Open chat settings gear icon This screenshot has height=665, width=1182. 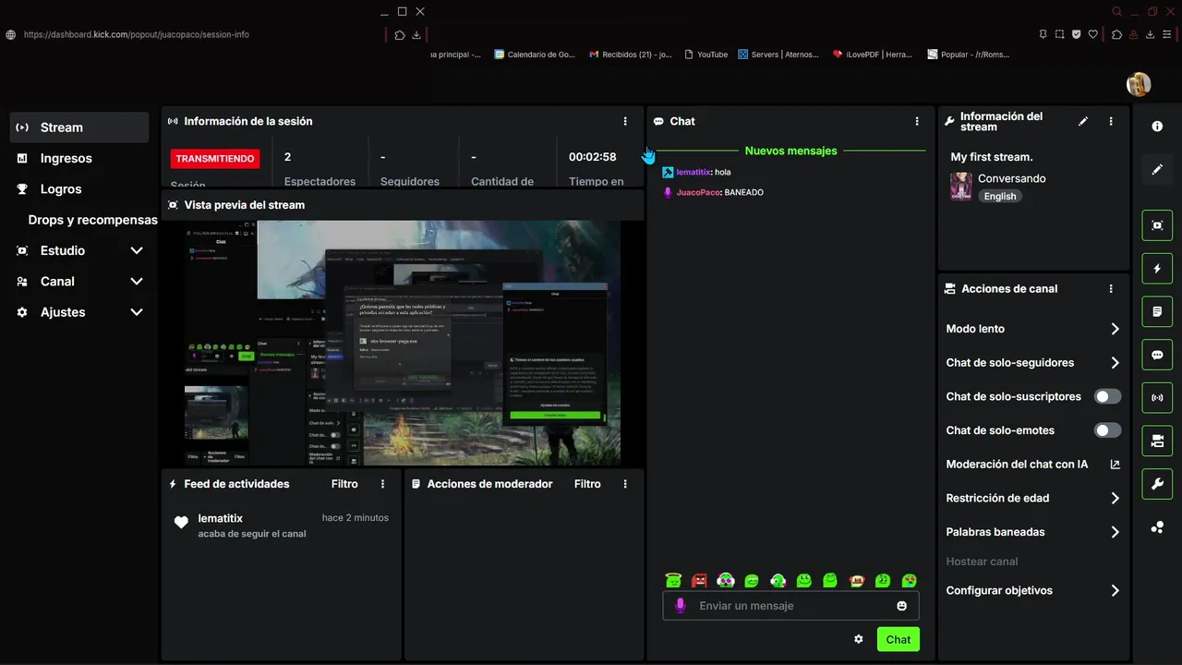(859, 639)
